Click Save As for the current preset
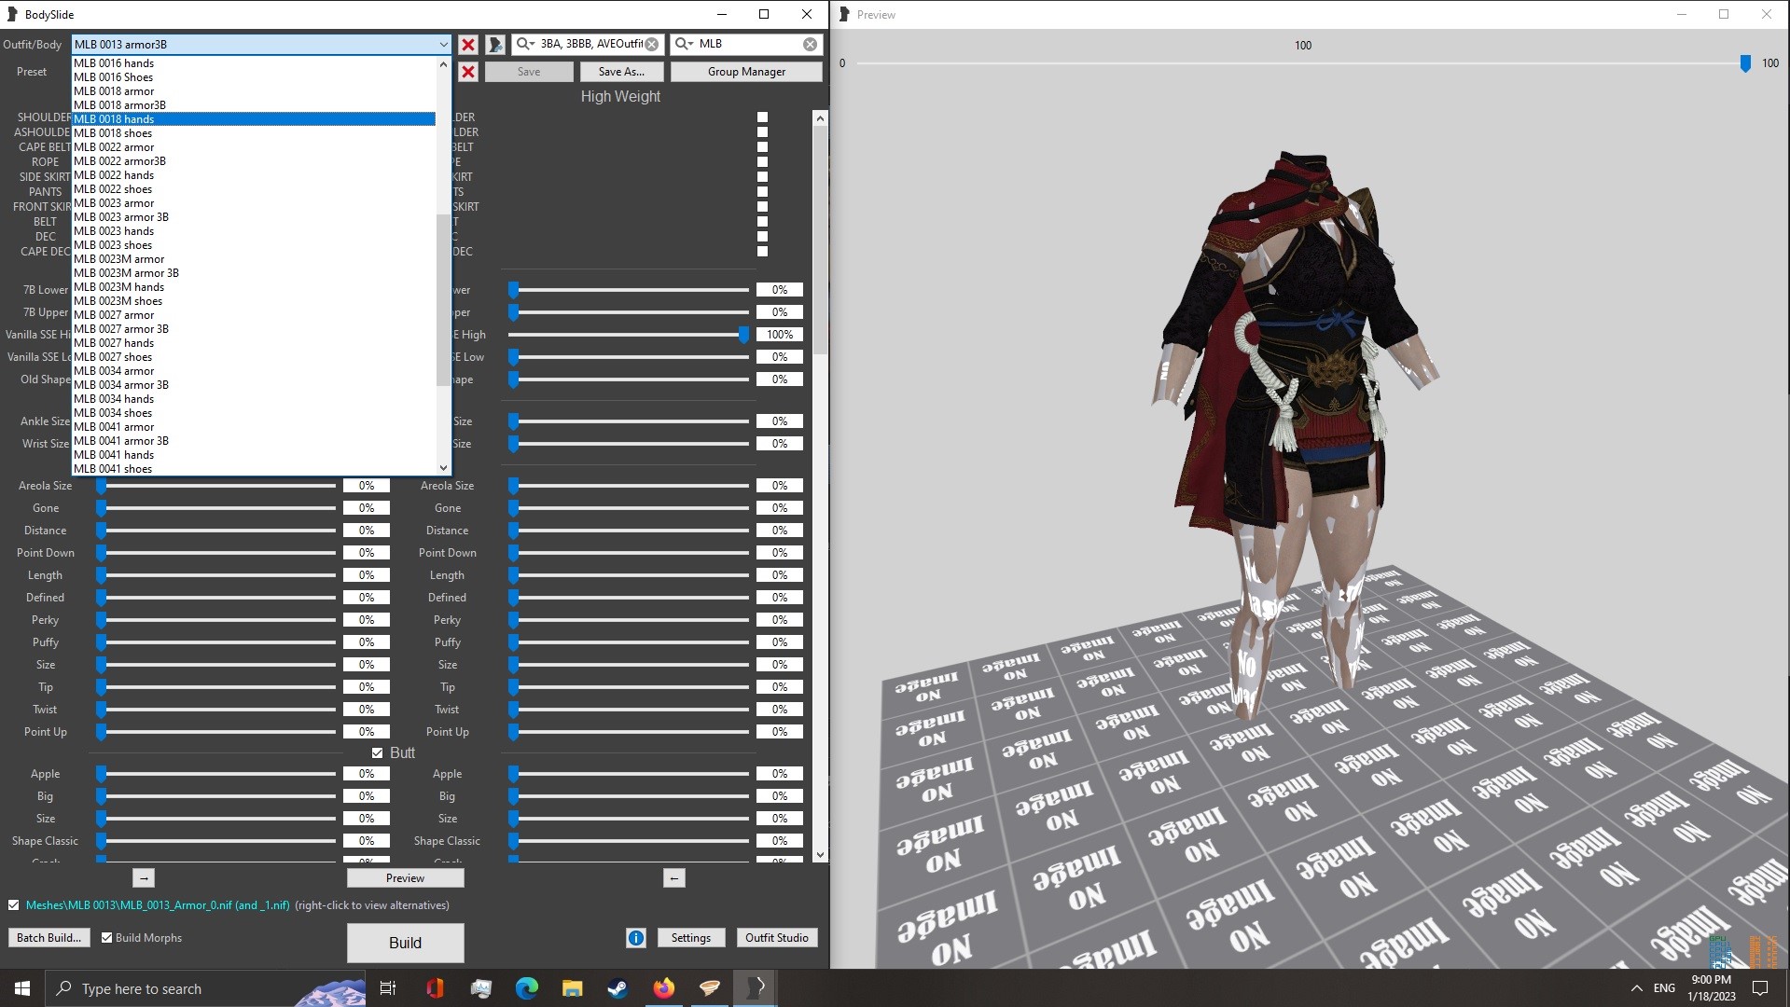1790x1007 pixels. [620, 71]
